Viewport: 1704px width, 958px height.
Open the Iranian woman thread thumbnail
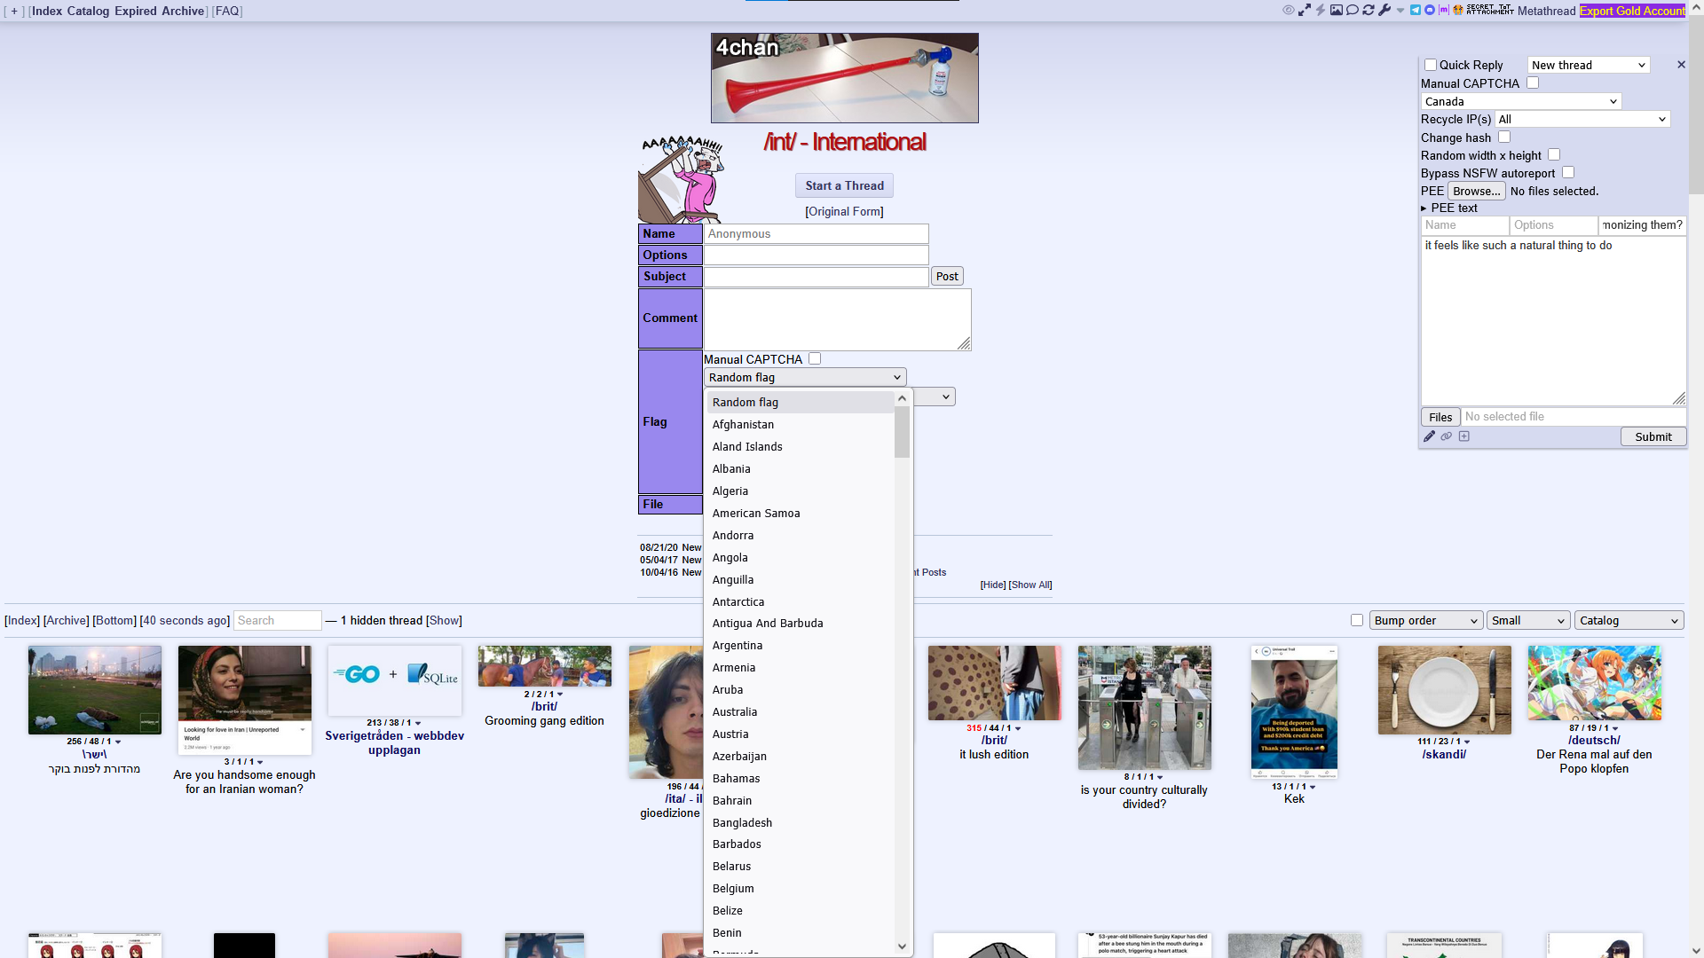pos(244,700)
